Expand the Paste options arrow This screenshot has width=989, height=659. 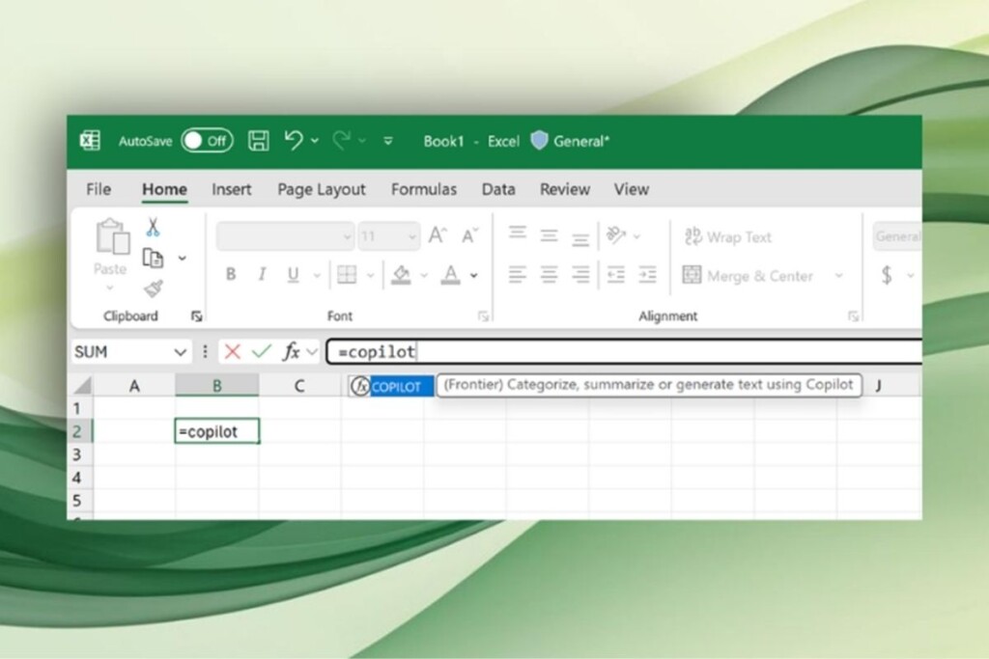[110, 288]
